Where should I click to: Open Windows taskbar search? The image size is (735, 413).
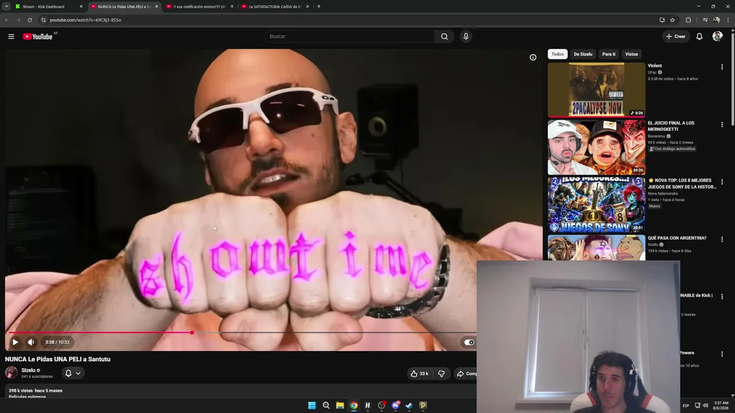tap(326, 406)
